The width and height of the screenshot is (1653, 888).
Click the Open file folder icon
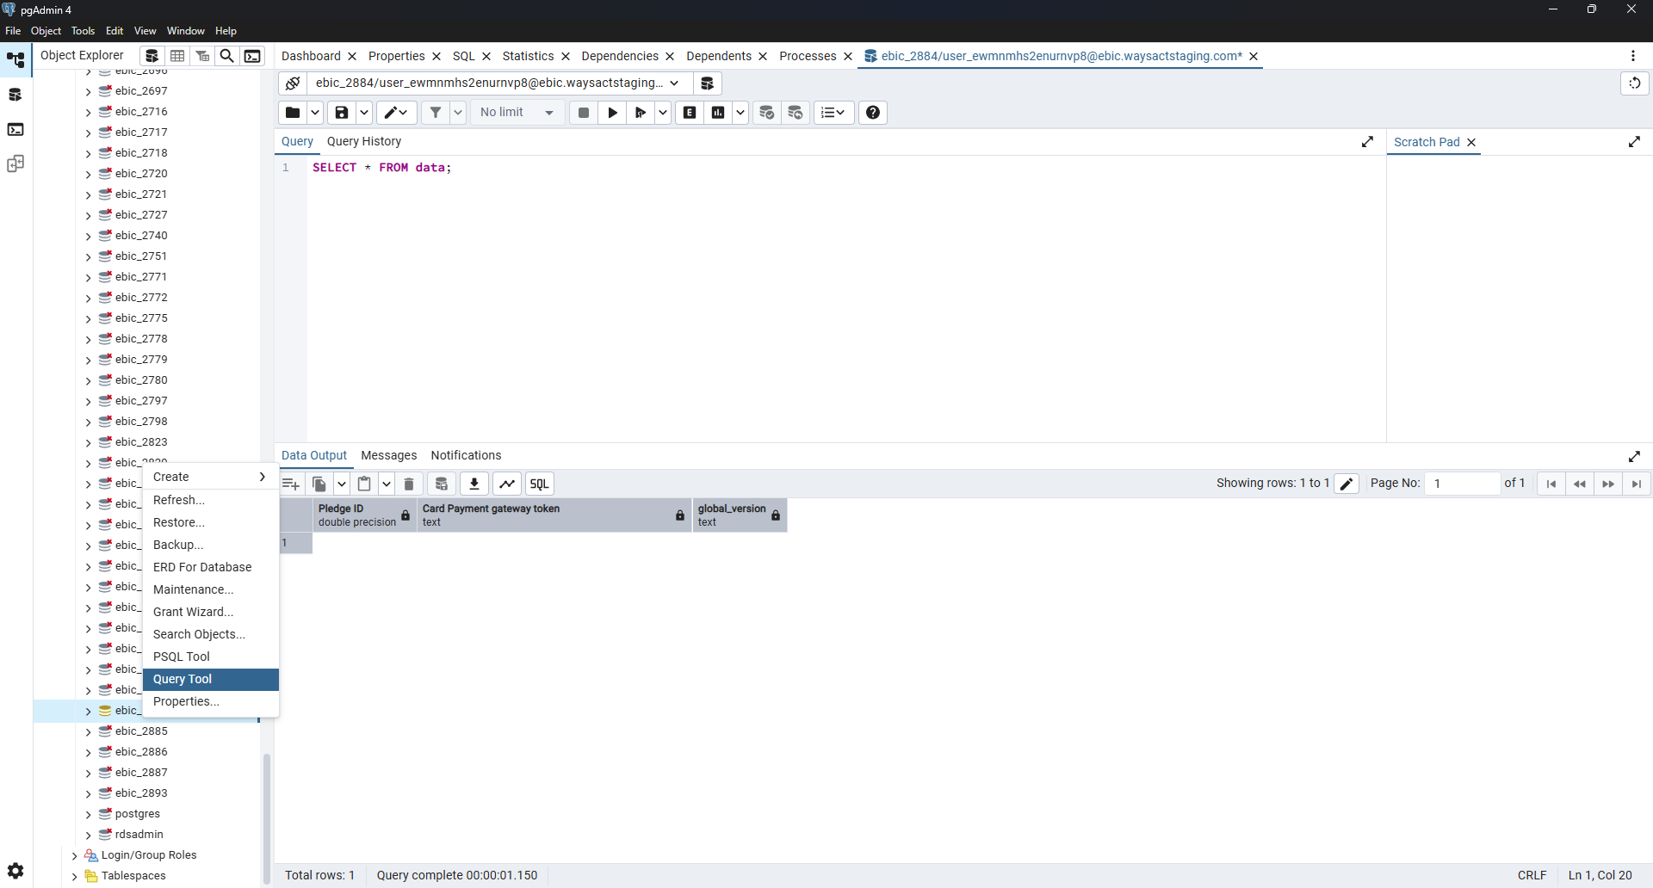tap(293, 113)
